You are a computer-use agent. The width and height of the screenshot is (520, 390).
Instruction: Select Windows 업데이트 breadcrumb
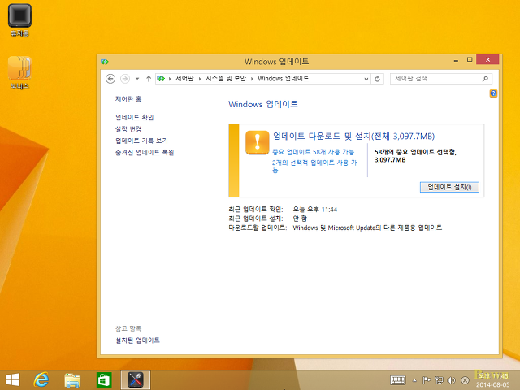pos(284,79)
